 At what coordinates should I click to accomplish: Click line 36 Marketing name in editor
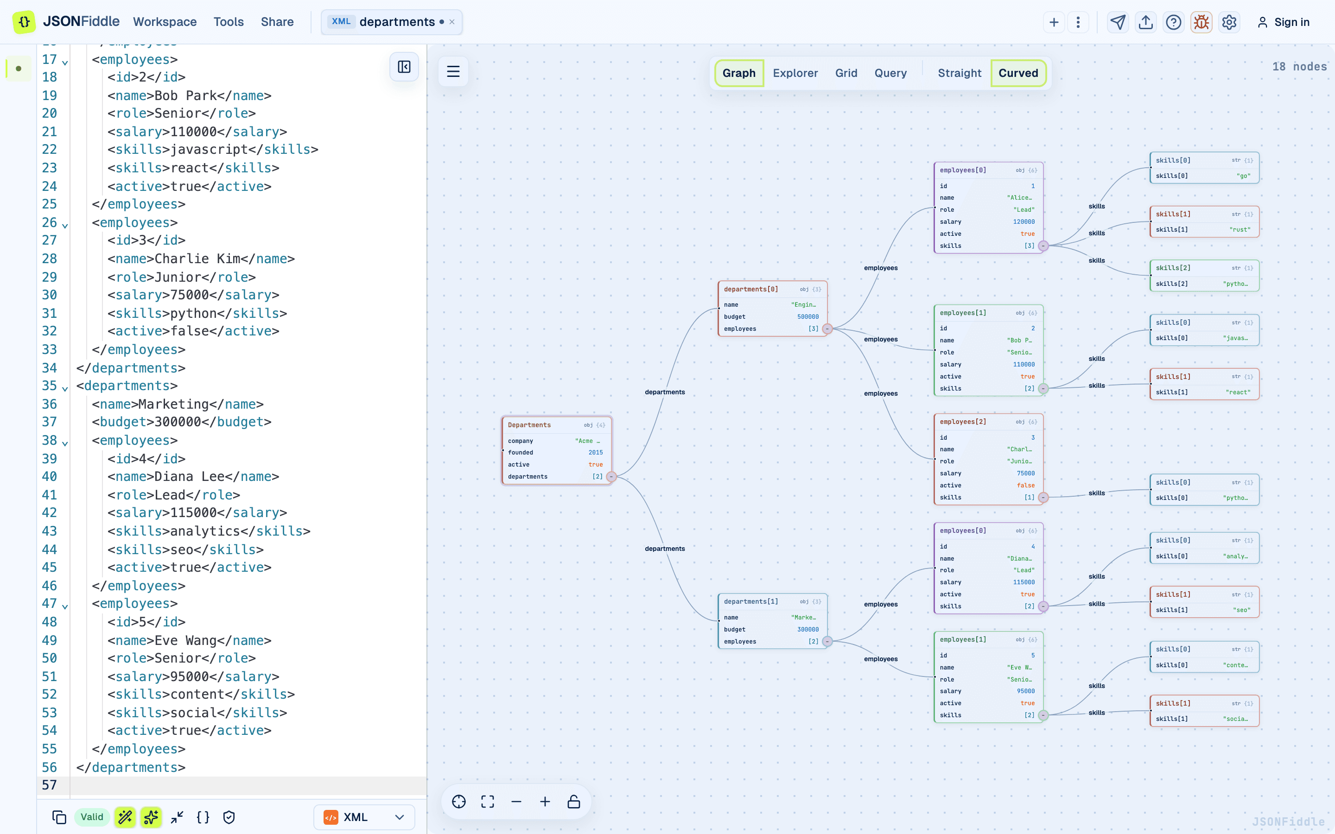pyautogui.click(x=178, y=404)
